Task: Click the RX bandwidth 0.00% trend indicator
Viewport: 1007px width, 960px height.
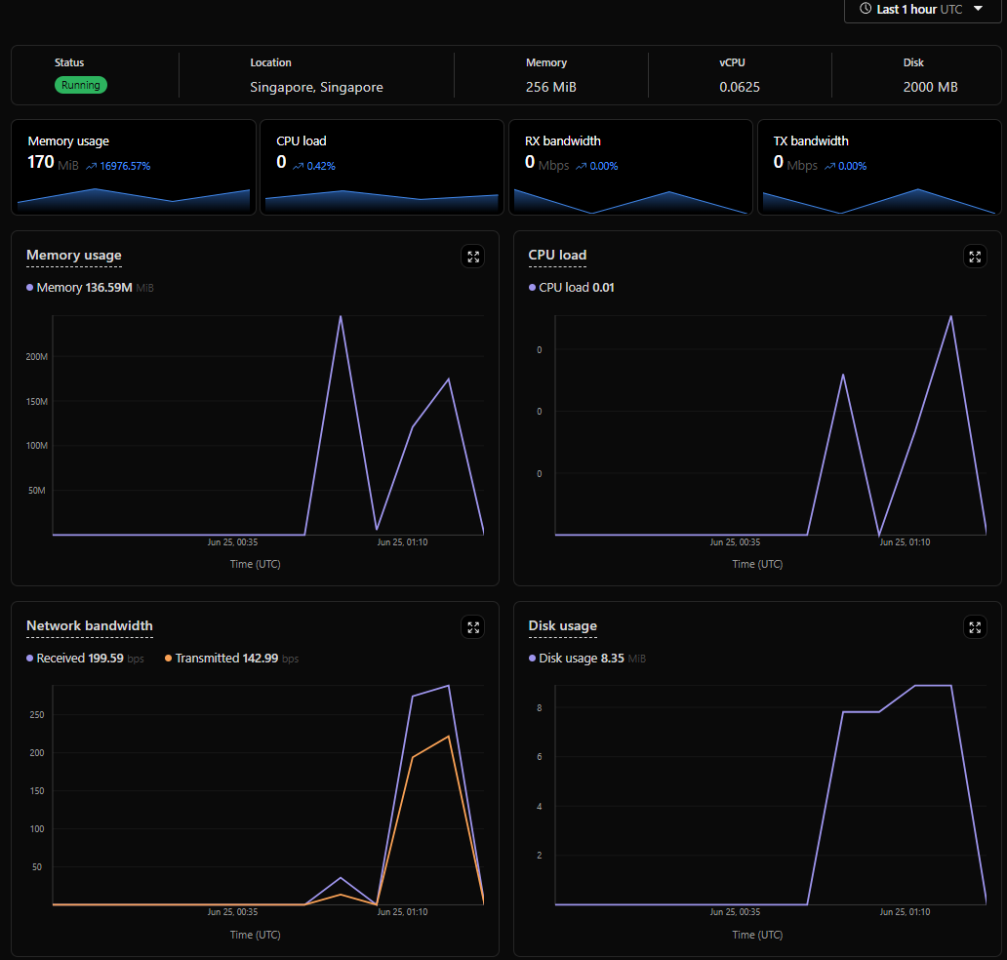Action: point(596,166)
